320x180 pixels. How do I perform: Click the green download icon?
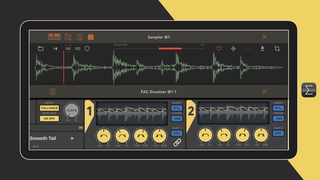point(262,48)
